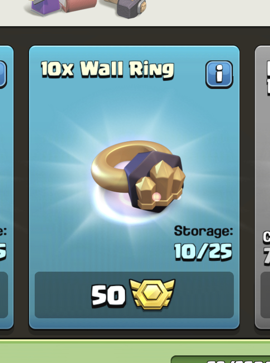
Task: Buy the Wall Ring for 50 medals
Action: tap(134, 294)
